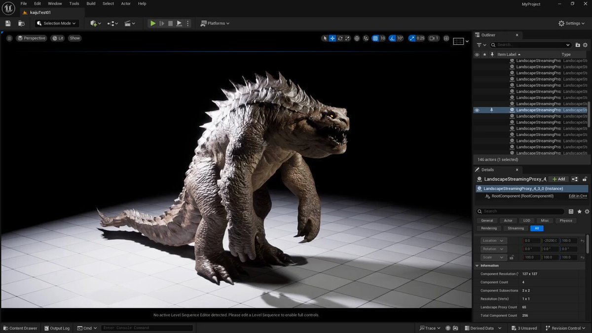Toggle the Details lock icon
Viewport: 592px width, 333px height.
tap(585, 179)
